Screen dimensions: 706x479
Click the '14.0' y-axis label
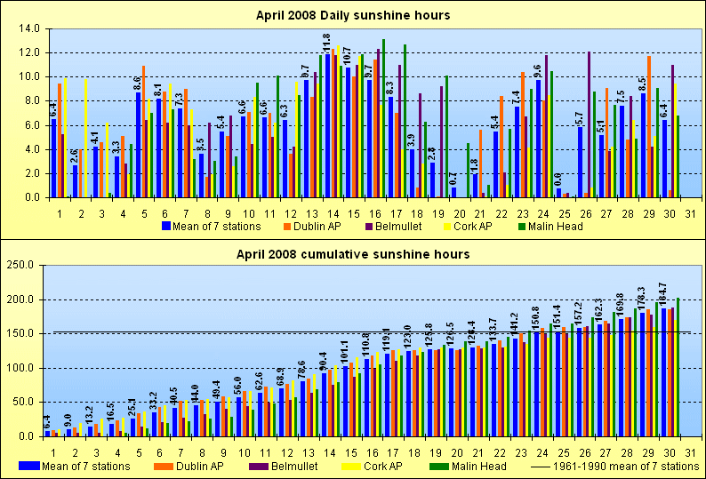(x=29, y=28)
